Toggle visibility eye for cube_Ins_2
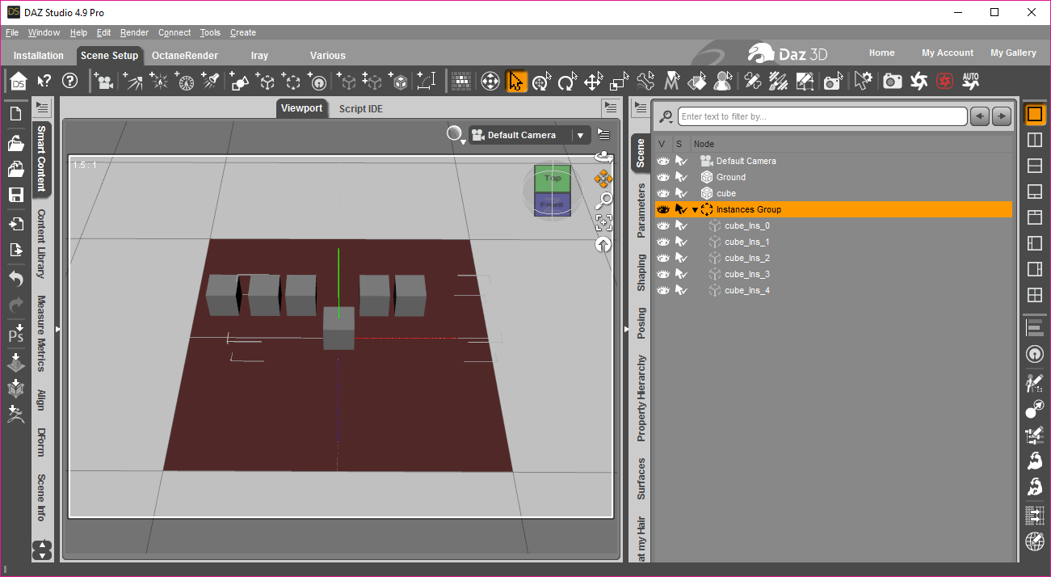Image resolution: width=1051 pixels, height=577 pixels. click(x=663, y=258)
